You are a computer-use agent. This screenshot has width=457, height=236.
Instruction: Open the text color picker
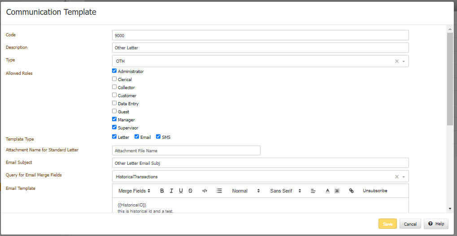[327, 191]
